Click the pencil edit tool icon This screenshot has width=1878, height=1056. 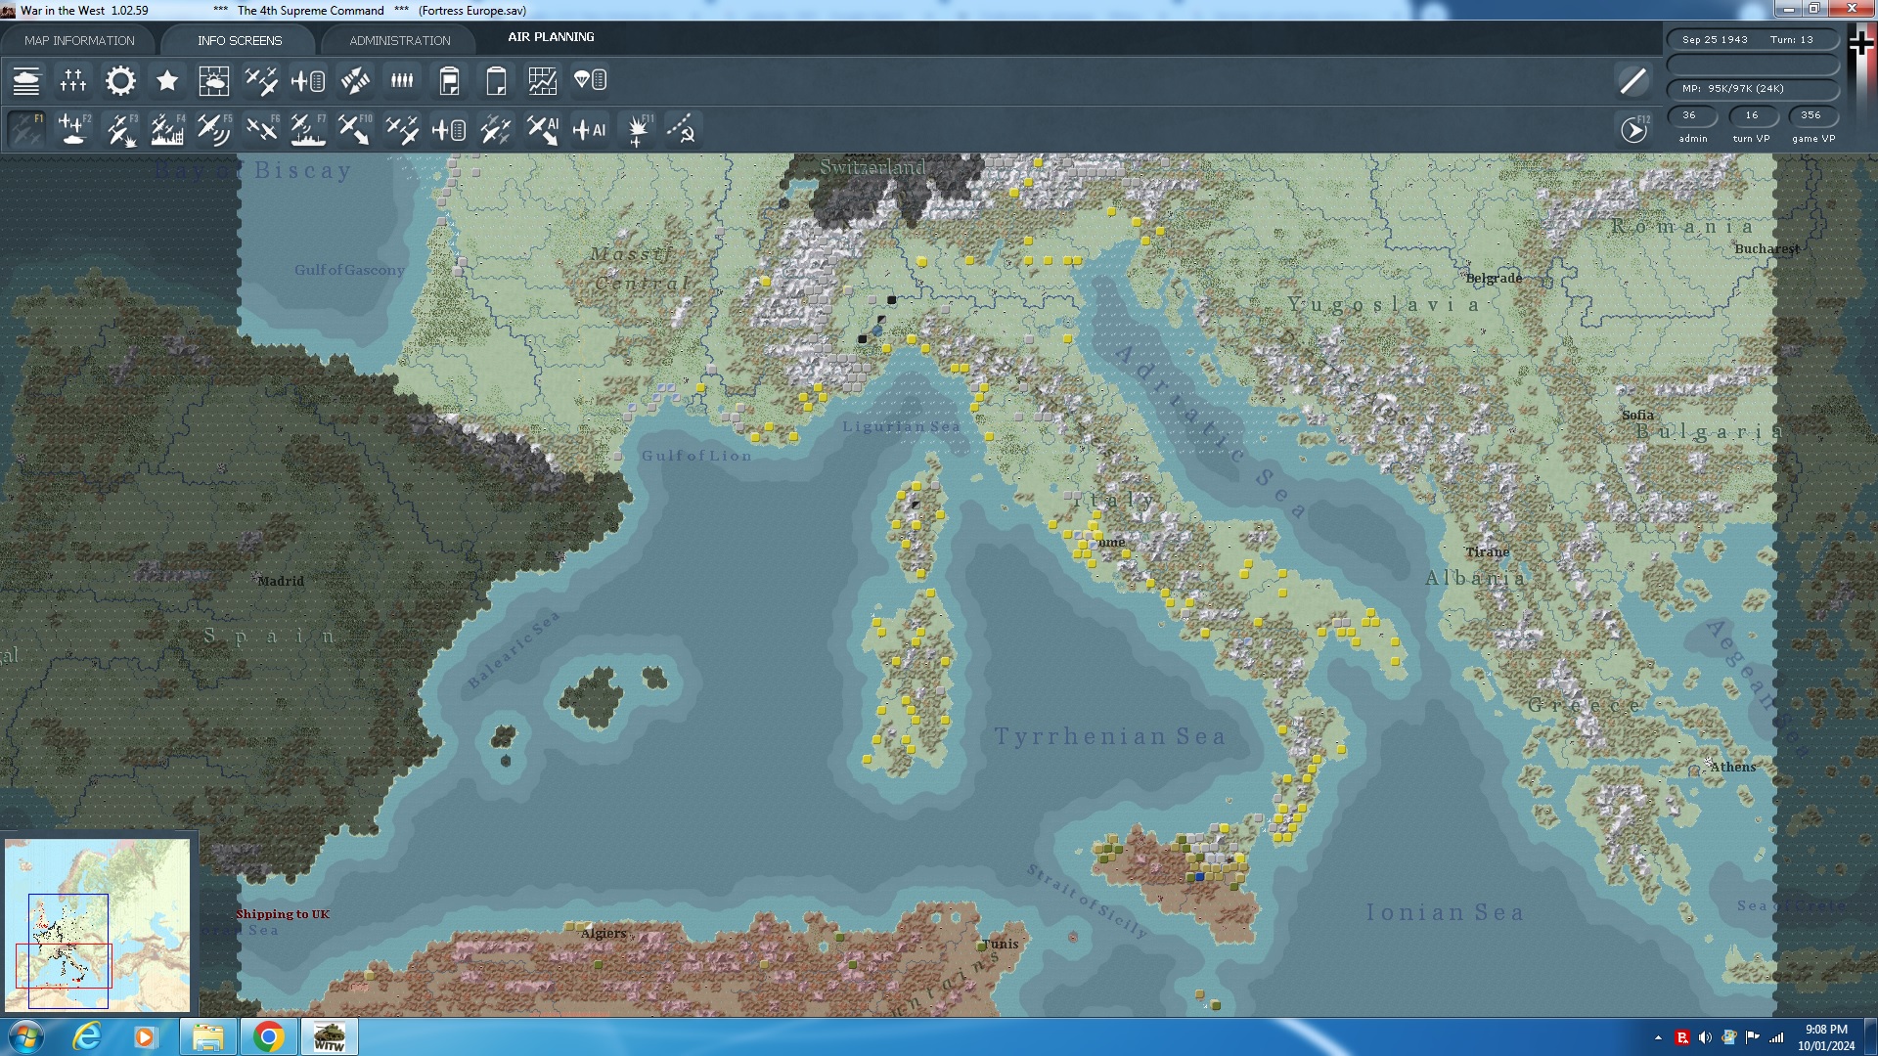point(1632,81)
